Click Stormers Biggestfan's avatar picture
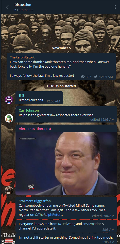 tap(9, 190)
